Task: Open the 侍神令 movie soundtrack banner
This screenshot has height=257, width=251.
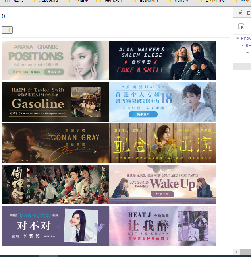Action: (x=55, y=185)
